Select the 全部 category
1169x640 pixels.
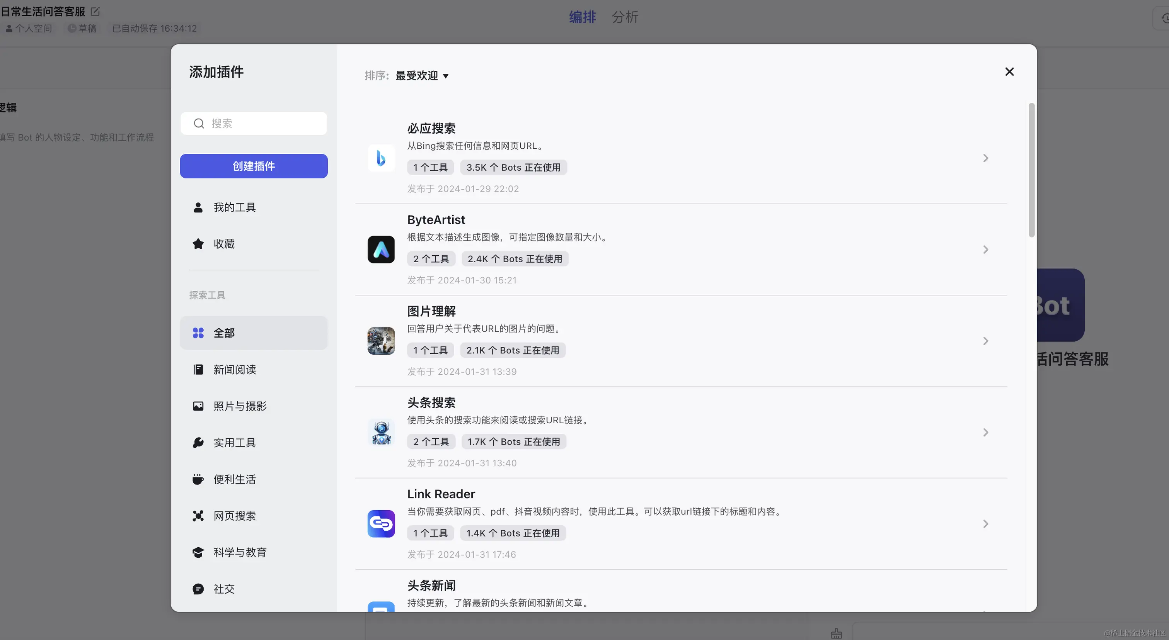tap(223, 333)
